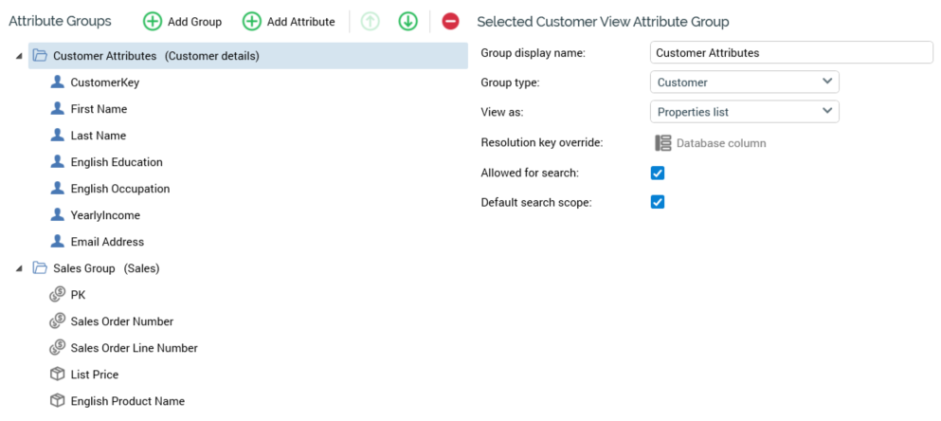Viewport: 941px width, 421px height.
Task: Click the red remove icon in toolbar
Action: pos(450,21)
